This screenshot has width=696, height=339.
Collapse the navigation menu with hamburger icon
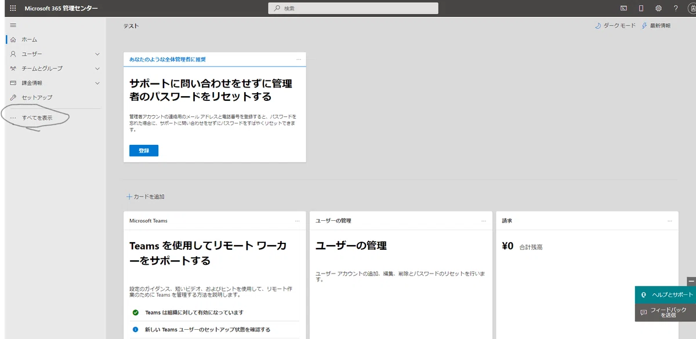pos(13,25)
